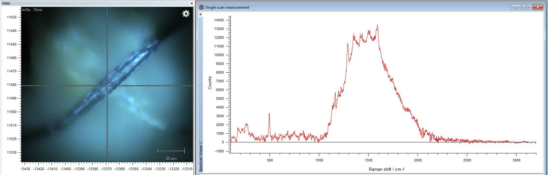Screen dimensions: 548x175
Task: Minimize the Single scan measurement window
Action: pyautogui.click(x=516, y=7)
